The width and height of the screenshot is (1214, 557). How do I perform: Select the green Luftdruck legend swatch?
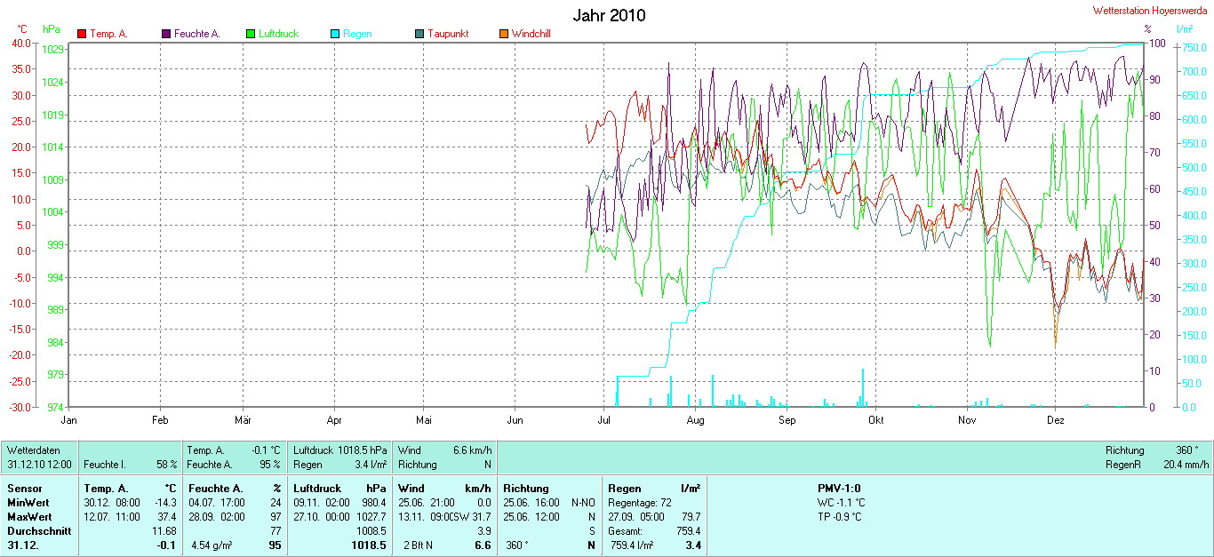[x=251, y=34]
